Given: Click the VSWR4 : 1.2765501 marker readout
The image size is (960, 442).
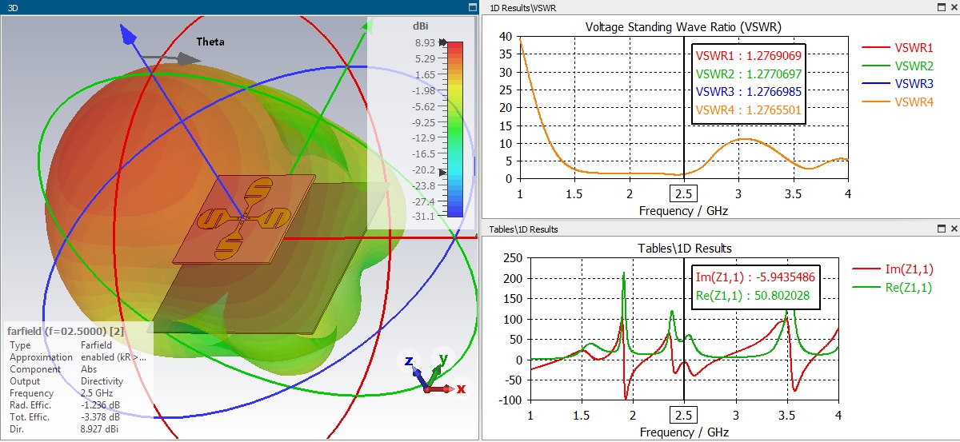Looking at the screenshot, I should (749, 110).
